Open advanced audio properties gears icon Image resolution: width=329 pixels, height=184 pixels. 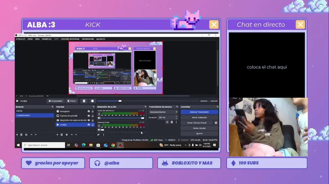[x=98, y=135]
